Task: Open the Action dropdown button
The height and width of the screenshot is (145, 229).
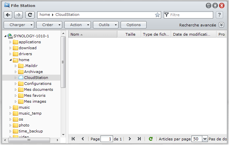Action: tap(78, 25)
